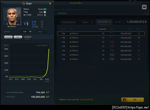Switch to the first attributes tab button
150x110 pixels.
point(8,37)
